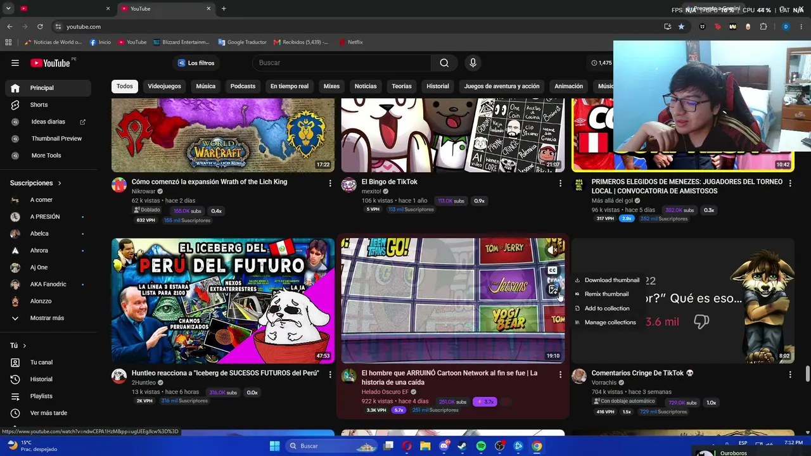This screenshot has width=811, height=456.
Task: Open the Chrome three-dot menu
Action: 801,27
